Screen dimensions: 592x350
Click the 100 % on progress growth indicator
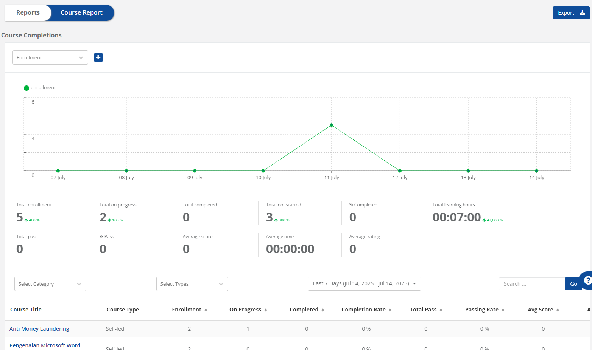click(115, 220)
